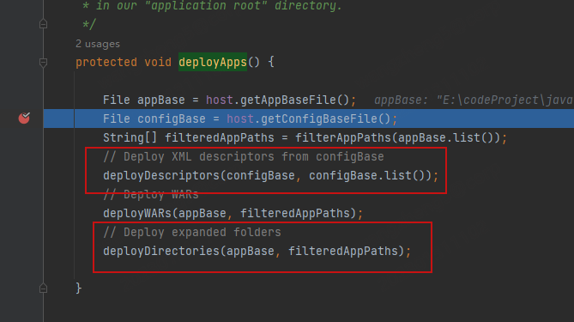
Task: Click the deployDirectories method call
Action: (x=161, y=251)
